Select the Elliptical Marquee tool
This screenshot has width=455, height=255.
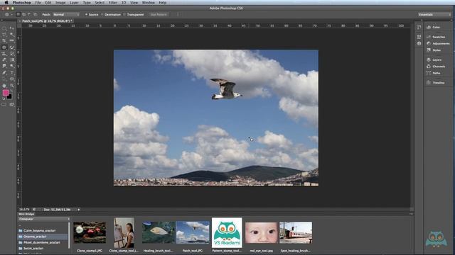pyautogui.click(x=4, y=28)
